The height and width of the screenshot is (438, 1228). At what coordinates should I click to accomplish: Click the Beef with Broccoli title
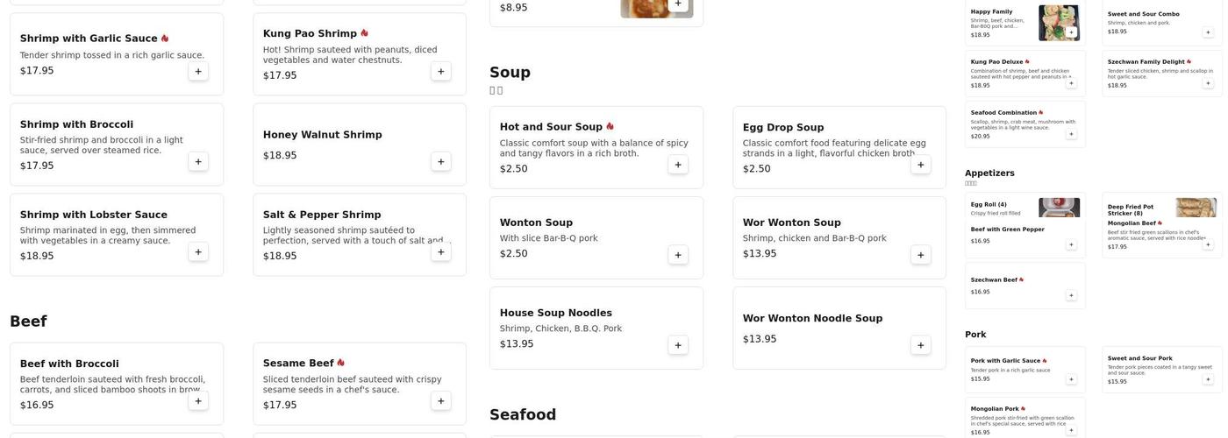point(69,364)
